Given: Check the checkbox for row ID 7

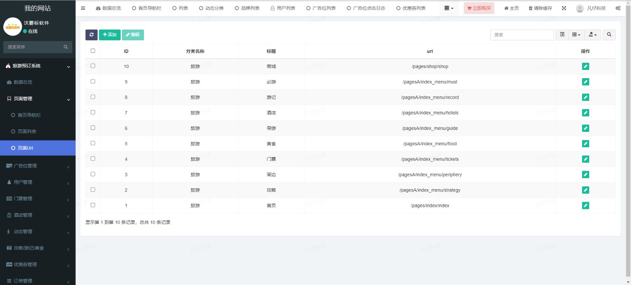Looking at the screenshot, I should (x=93, y=112).
